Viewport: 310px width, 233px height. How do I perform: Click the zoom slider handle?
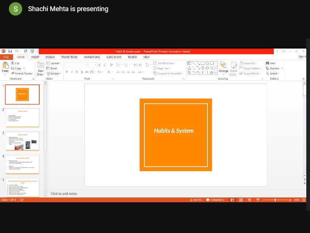[275, 200]
